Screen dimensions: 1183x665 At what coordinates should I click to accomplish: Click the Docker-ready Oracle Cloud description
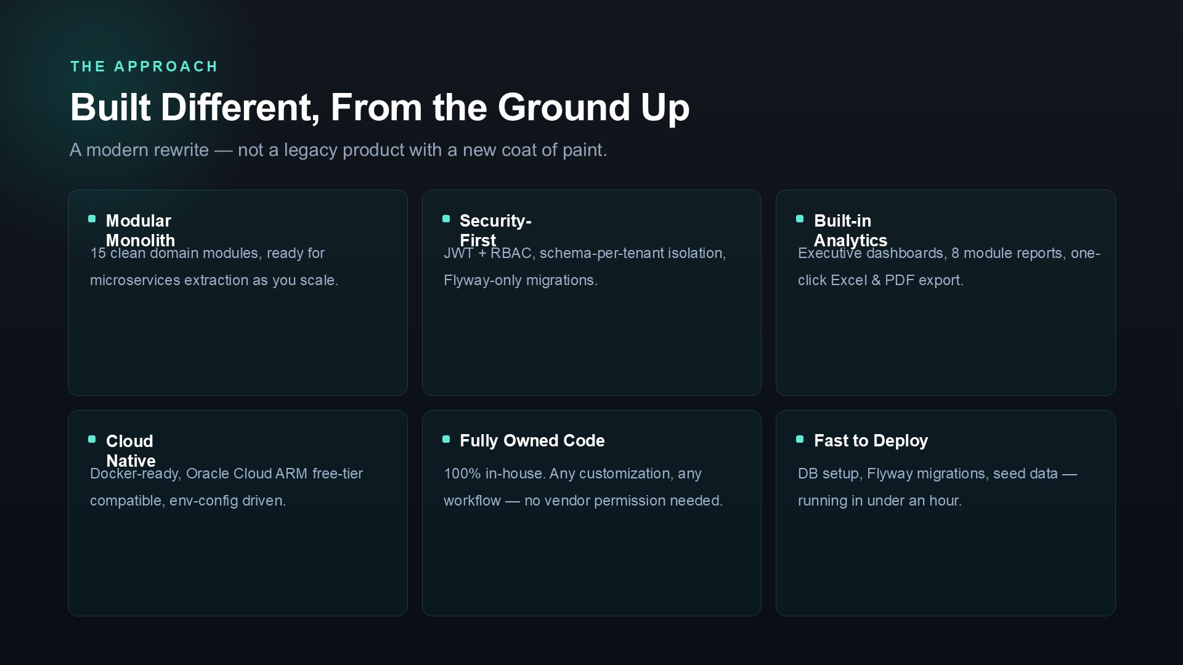(226, 487)
